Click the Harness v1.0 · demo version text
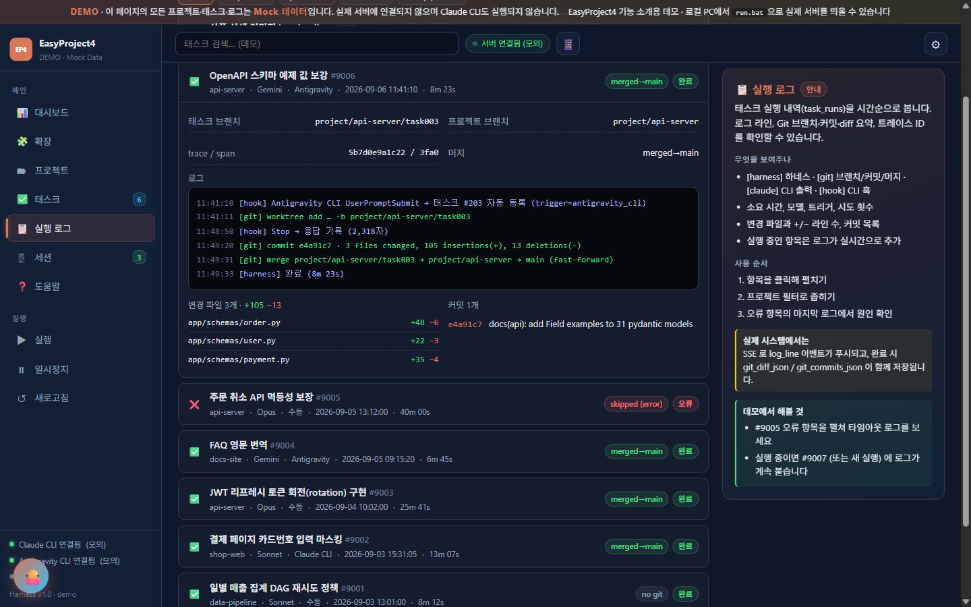The height and width of the screenshot is (607, 971). pyautogui.click(x=42, y=594)
